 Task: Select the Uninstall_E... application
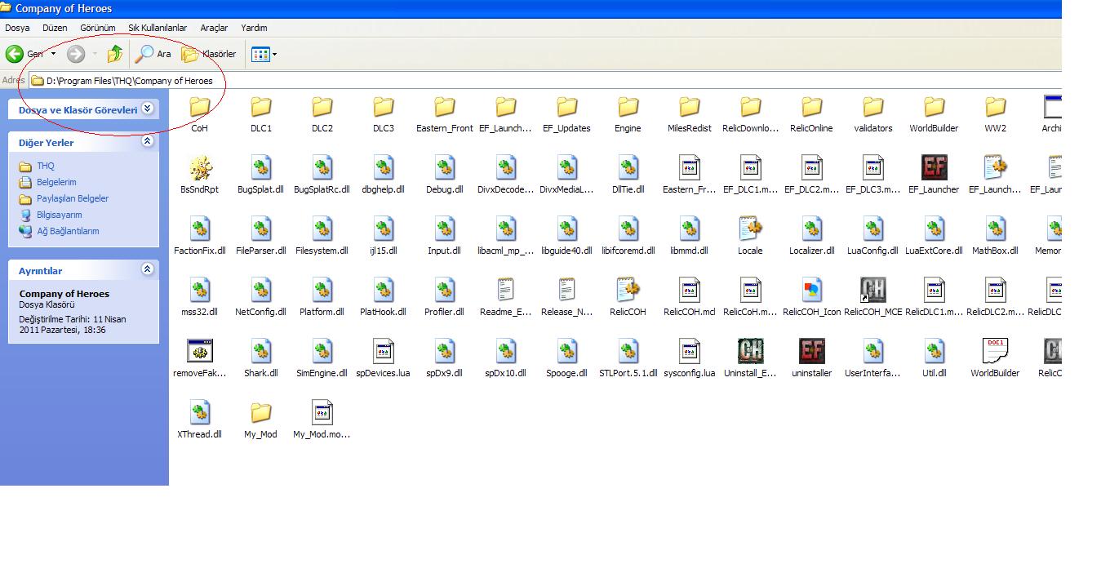coord(750,359)
